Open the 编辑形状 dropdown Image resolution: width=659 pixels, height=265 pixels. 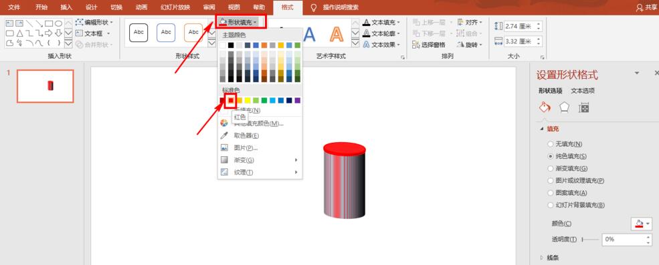click(x=95, y=22)
